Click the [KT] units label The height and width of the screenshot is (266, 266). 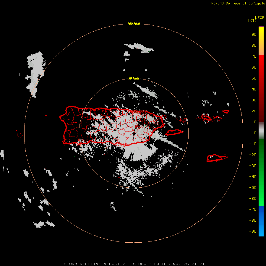252,20
